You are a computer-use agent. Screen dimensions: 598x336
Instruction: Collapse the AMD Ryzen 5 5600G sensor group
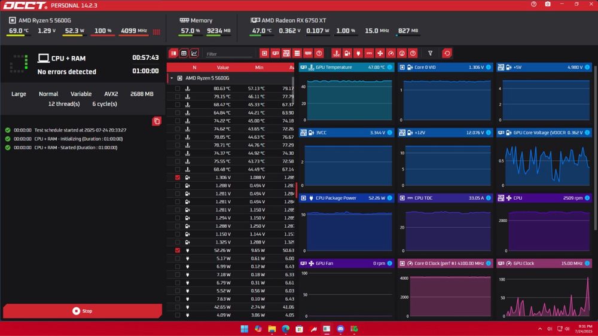pos(172,78)
